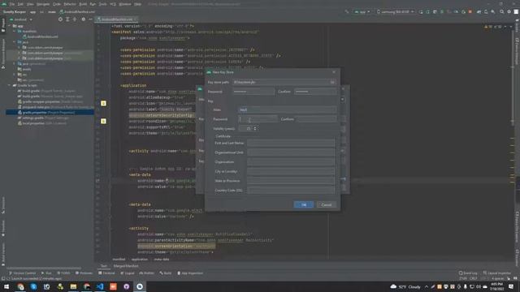520x292 pixels.
Task: Click expand all icon in project panel
Action: tap(67, 19)
